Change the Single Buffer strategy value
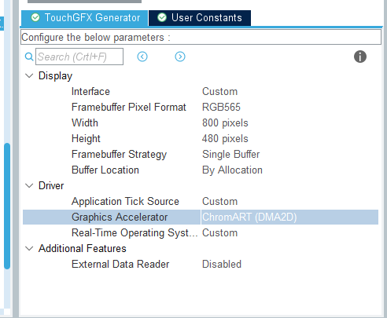387x318 pixels. pyautogui.click(x=231, y=155)
